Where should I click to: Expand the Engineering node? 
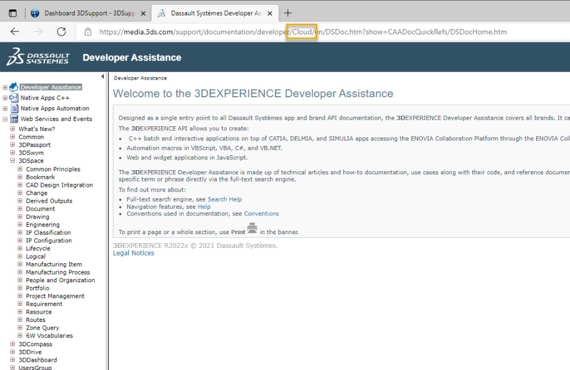point(20,225)
